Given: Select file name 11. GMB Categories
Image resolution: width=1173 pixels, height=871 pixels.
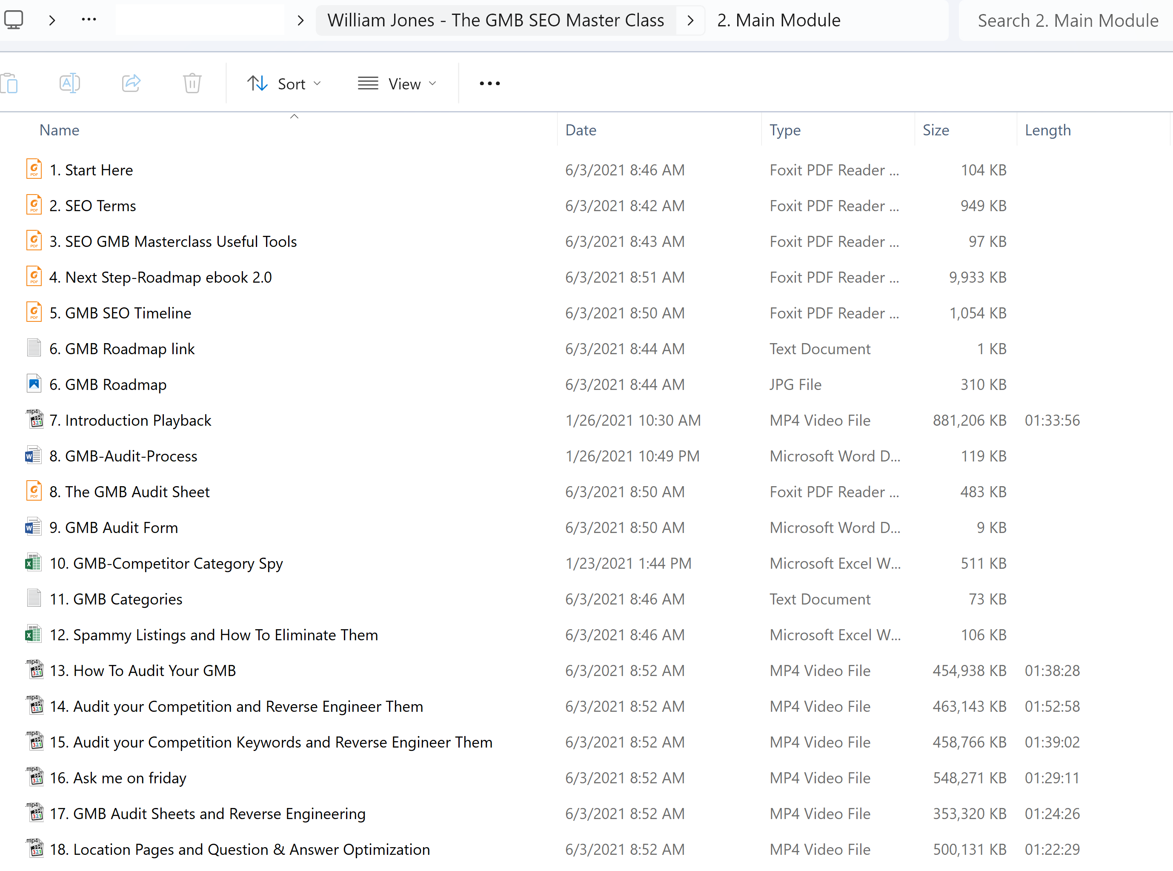Looking at the screenshot, I should (x=116, y=599).
